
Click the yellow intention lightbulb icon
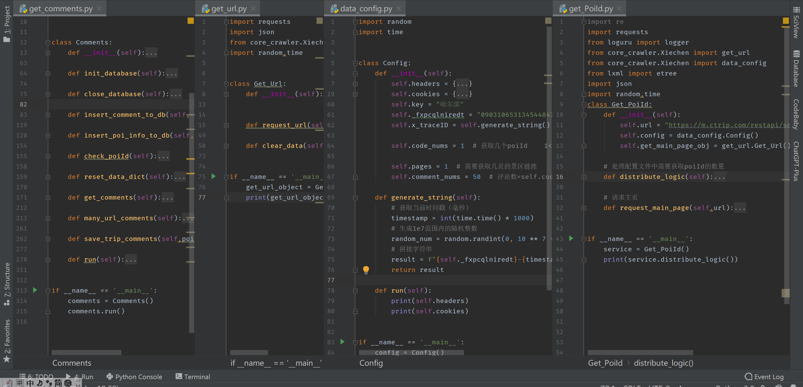point(366,269)
